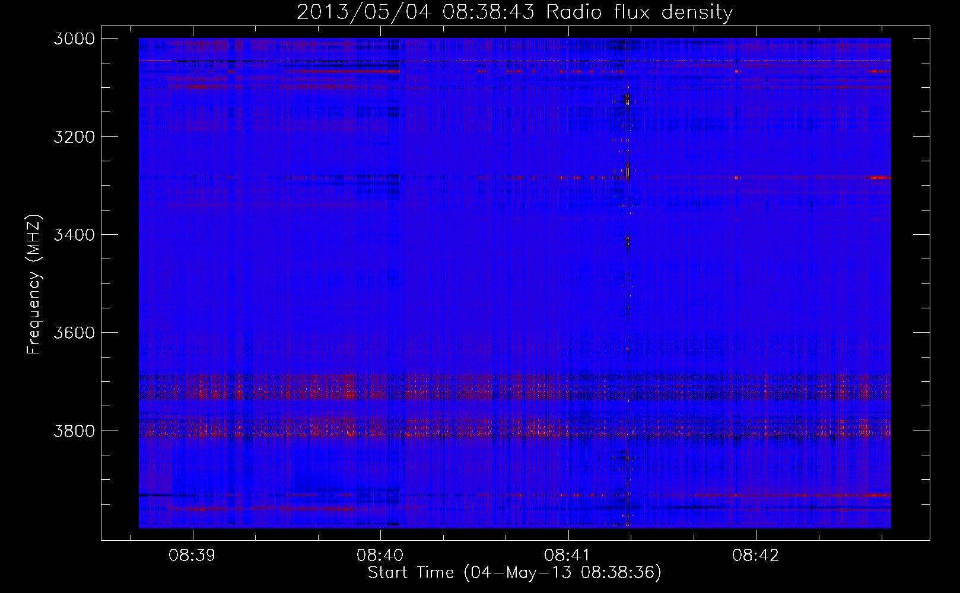Viewport: 960px width, 593px height.
Task: Click the 08:39 time tick label
Action: [192, 556]
